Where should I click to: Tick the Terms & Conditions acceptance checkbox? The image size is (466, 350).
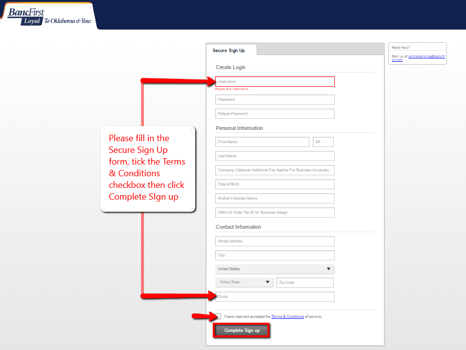[218, 316]
